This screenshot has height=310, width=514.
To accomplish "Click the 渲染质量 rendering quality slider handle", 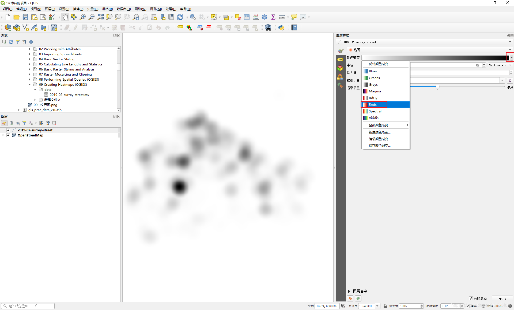I will (437, 87).
